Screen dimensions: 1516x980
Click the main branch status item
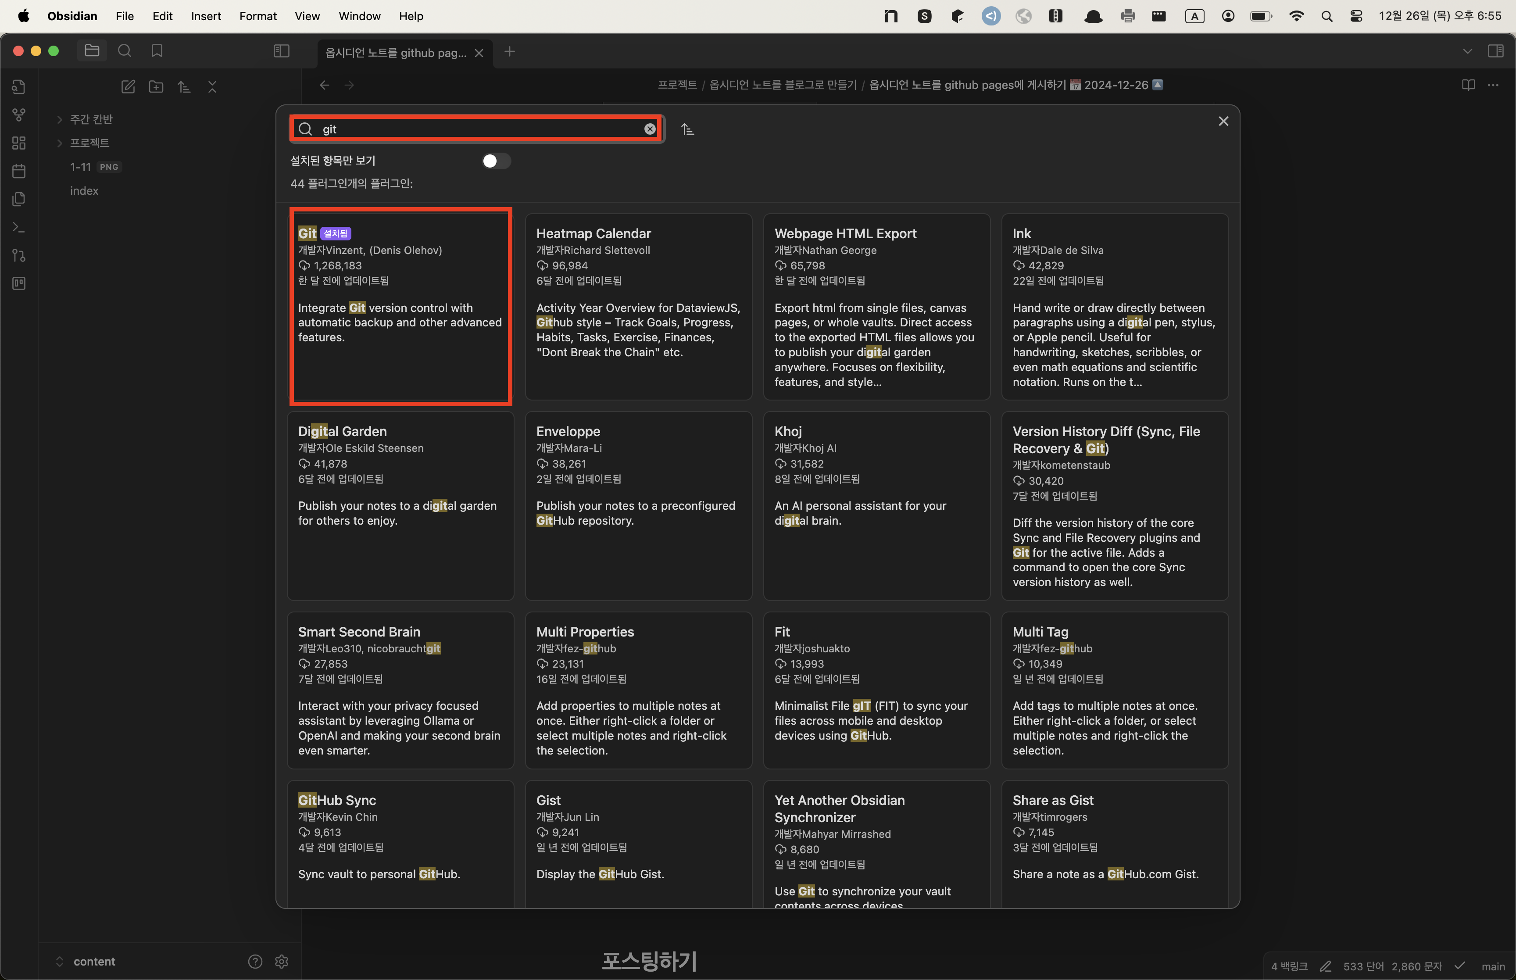click(x=1492, y=967)
